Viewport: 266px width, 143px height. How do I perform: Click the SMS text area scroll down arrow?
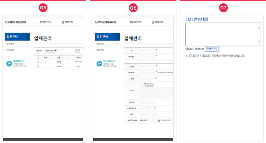coord(259,41)
